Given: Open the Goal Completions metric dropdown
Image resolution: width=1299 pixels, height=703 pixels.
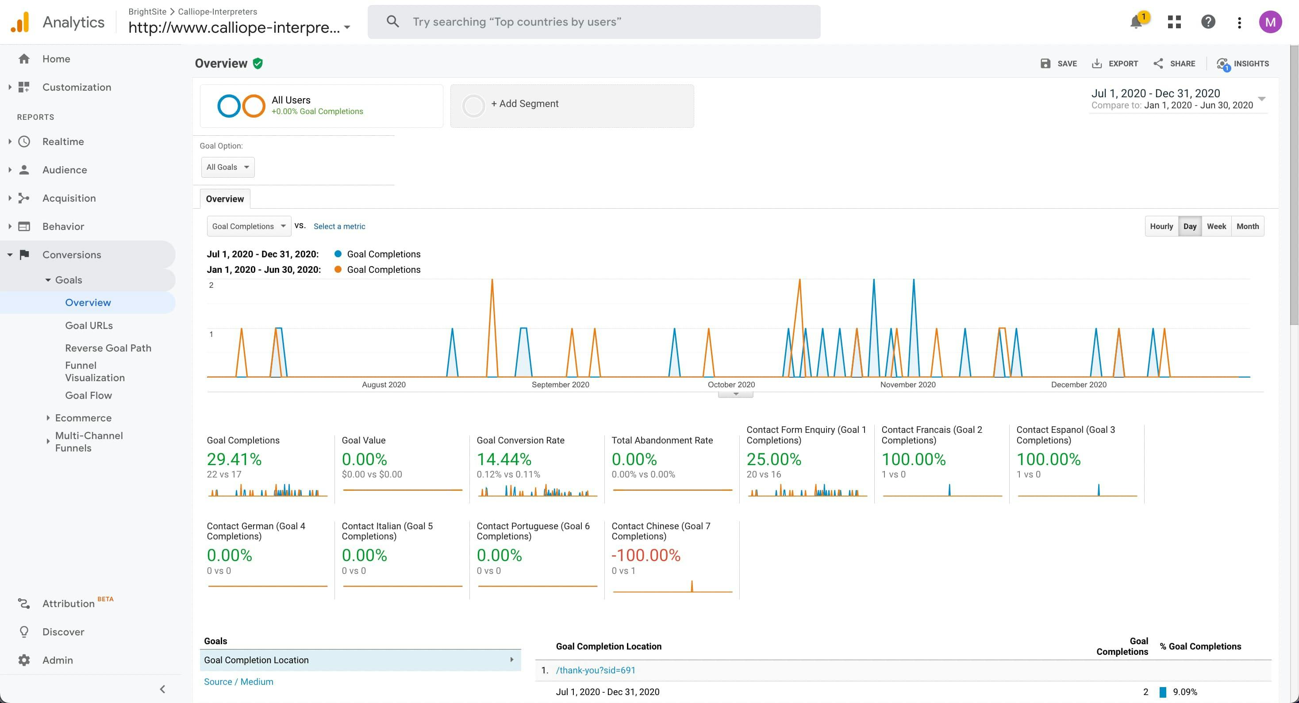Looking at the screenshot, I should coord(249,226).
